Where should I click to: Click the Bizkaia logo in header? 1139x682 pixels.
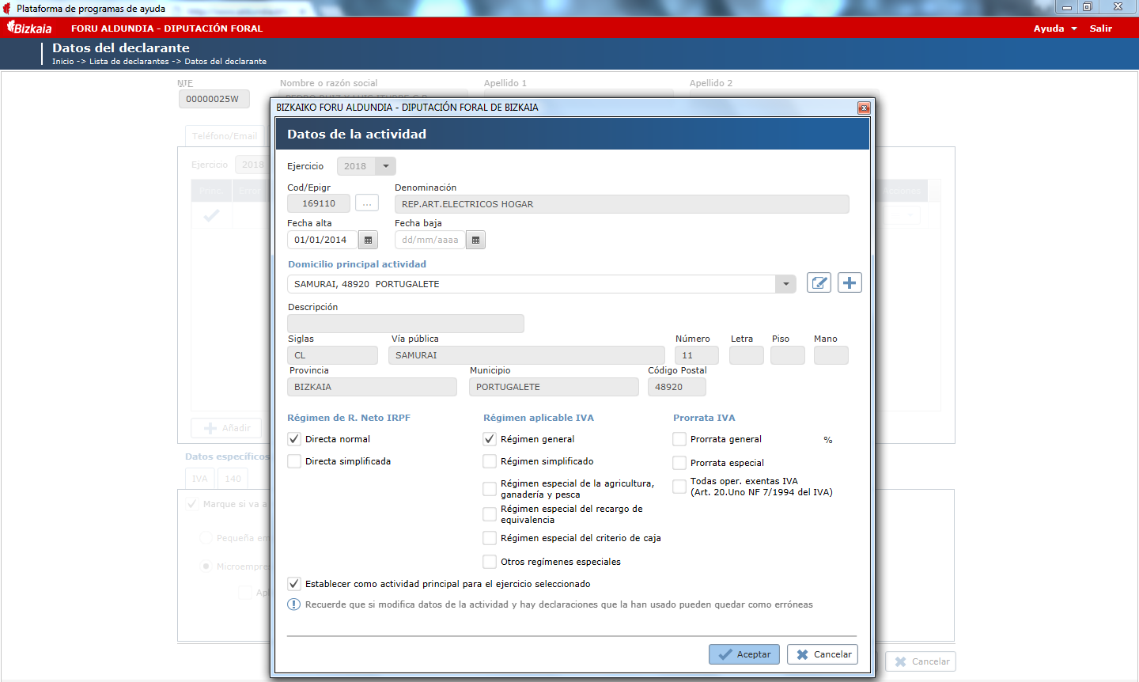click(x=29, y=28)
